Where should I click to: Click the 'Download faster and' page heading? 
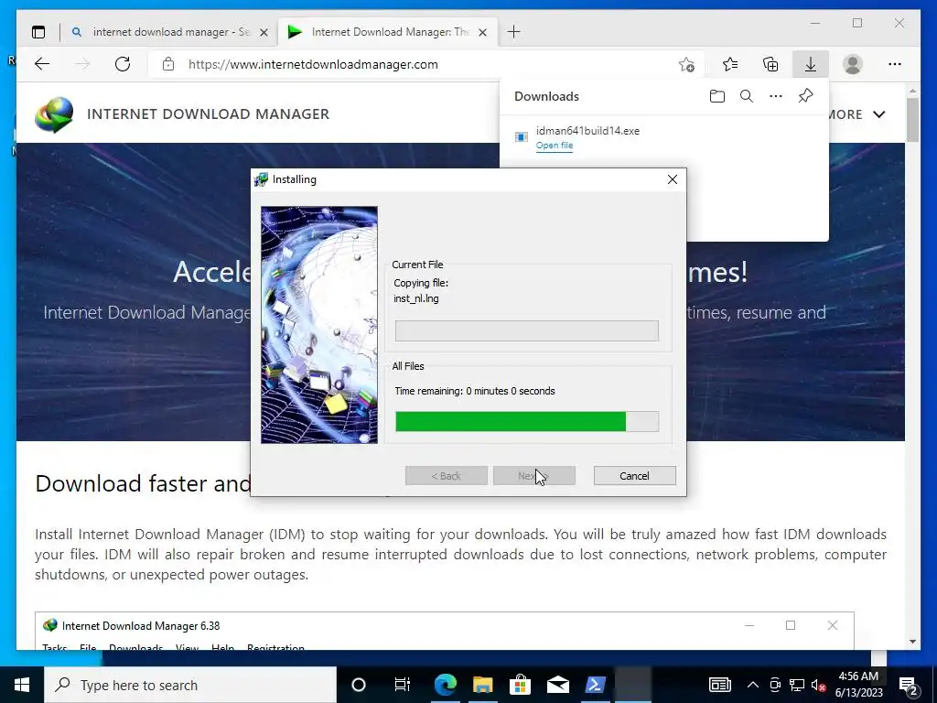[x=142, y=483]
